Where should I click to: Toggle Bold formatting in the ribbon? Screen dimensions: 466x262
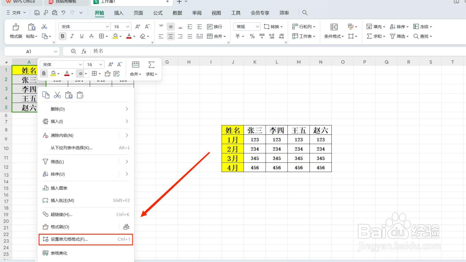[62, 36]
